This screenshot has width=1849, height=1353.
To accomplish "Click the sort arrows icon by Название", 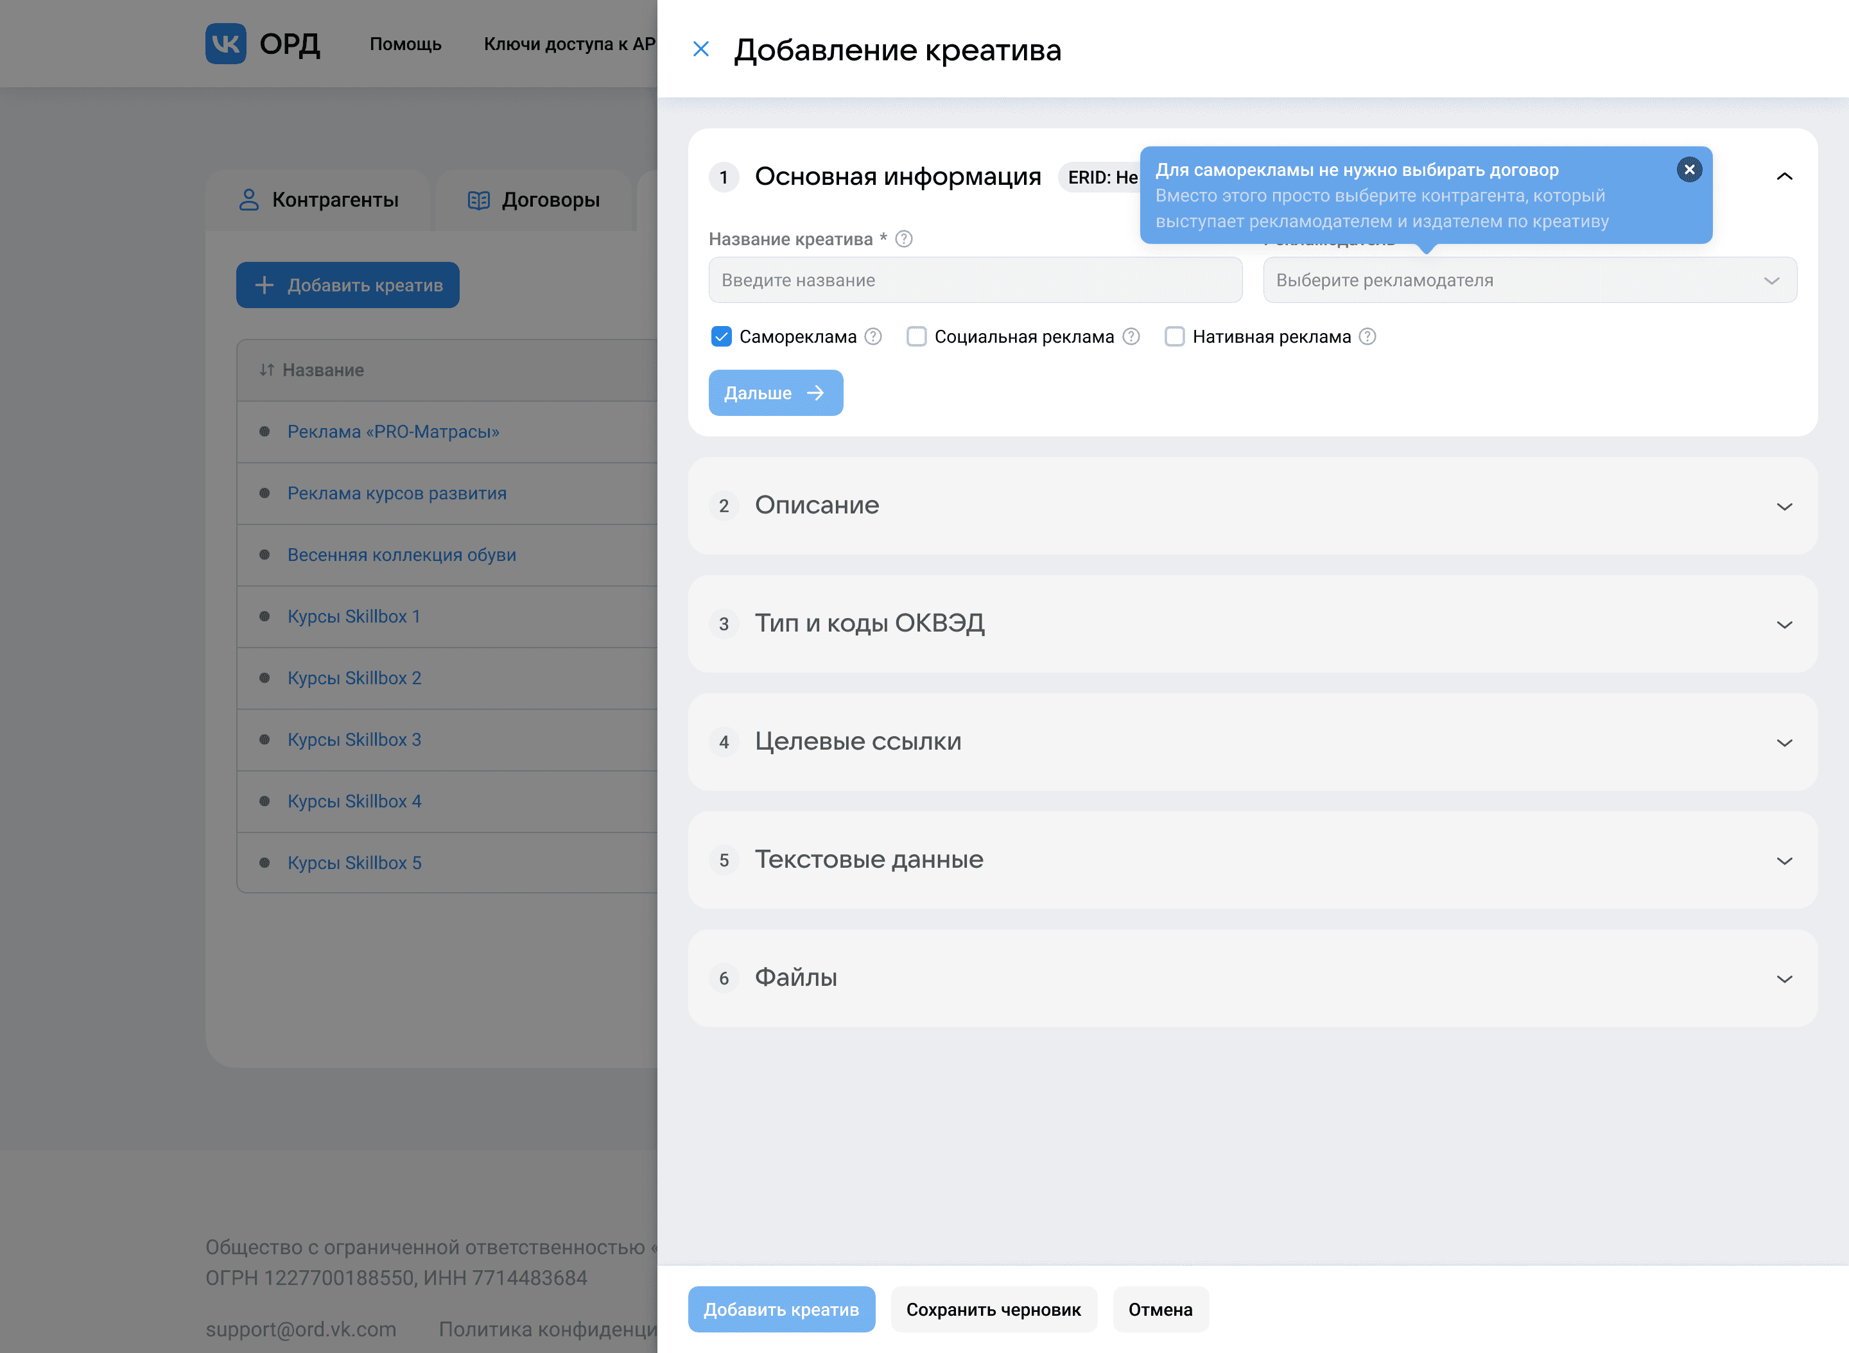I will coord(266,370).
